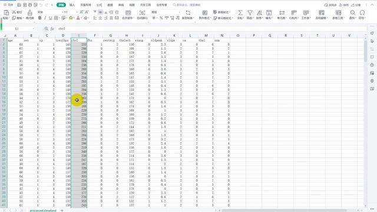Select the Format Painter brush

(30, 13)
